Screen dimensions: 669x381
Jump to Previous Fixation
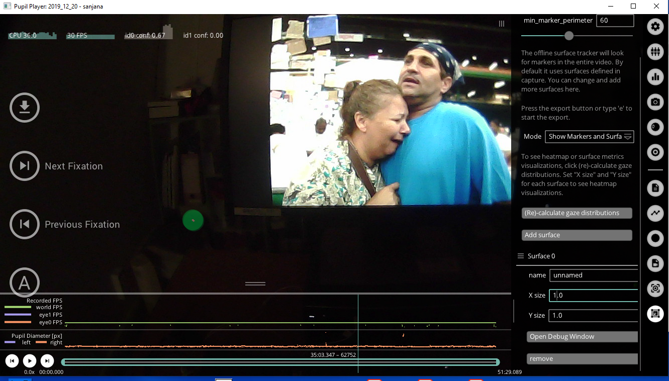click(x=25, y=224)
